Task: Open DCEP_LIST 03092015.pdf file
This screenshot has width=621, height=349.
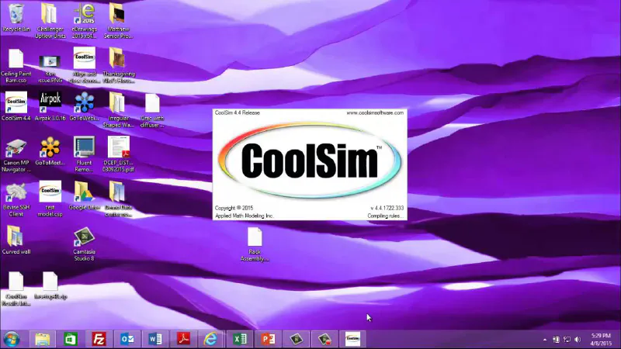Action: pyautogui.click(x=118, y=154)
